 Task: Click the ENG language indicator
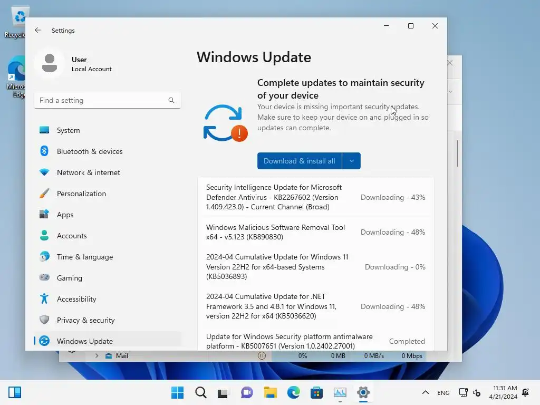tap(443, 392)
